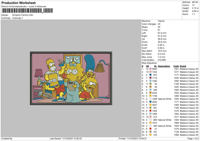Click the 'St.' column header

(155, 66)
